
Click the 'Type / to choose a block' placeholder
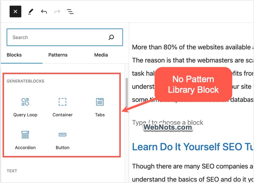pyautogui.click(x=168, y=122)
